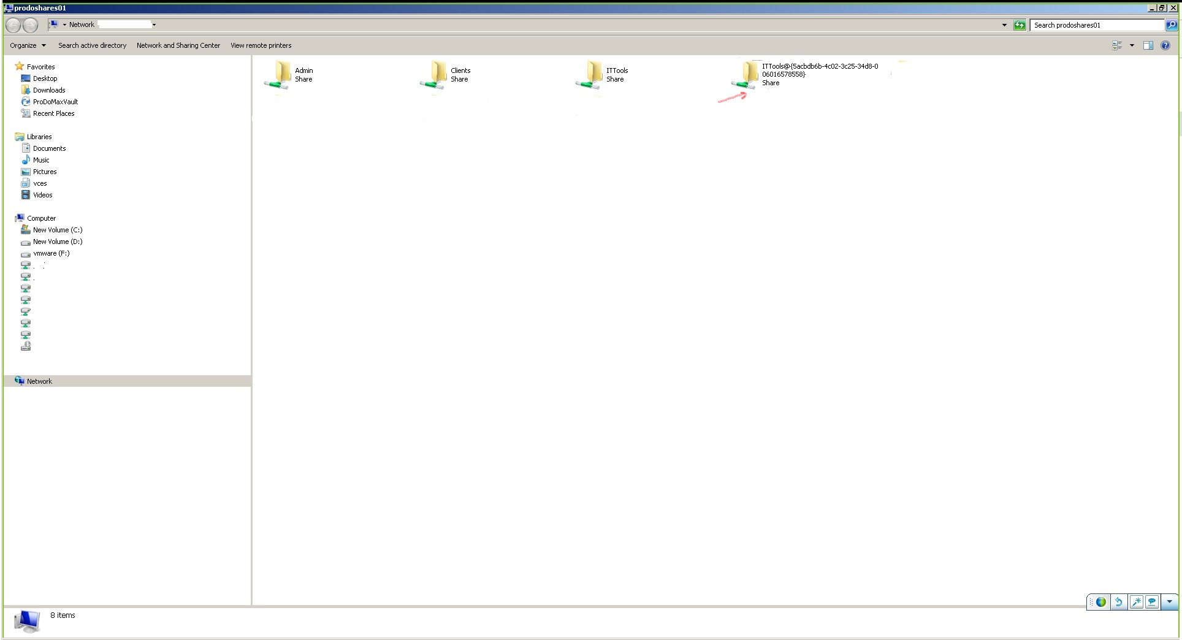Screen dimensions: 1182x640
Task: Toggle the preview pane button
Action: (1148, 45)
